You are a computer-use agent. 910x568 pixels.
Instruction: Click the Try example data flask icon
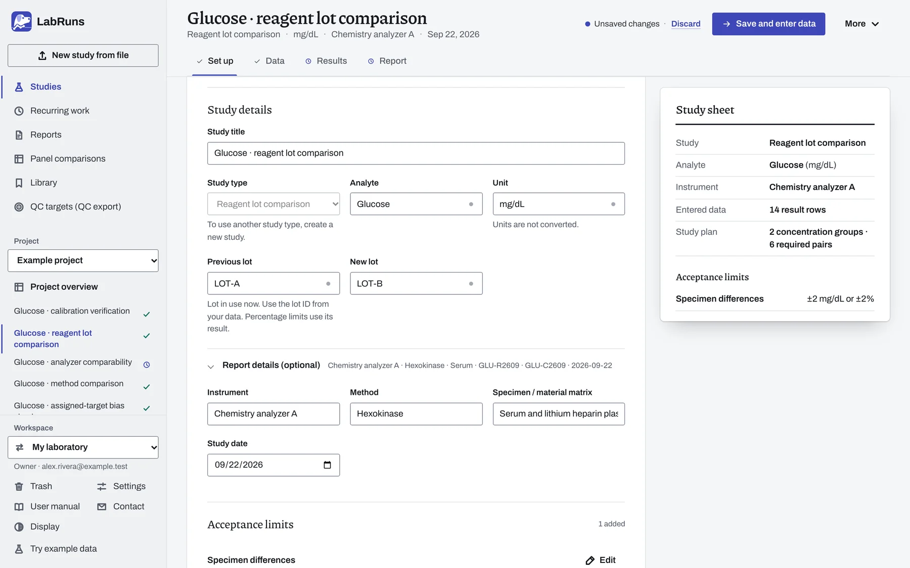tap(19, 549)
